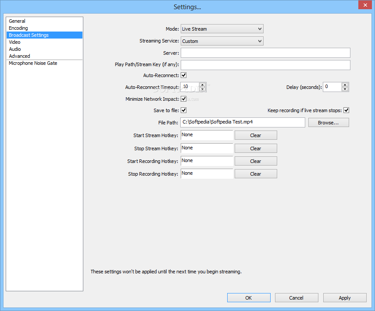
Task: Uncheck the Save to file checkbox
Action: pos(184,110)
